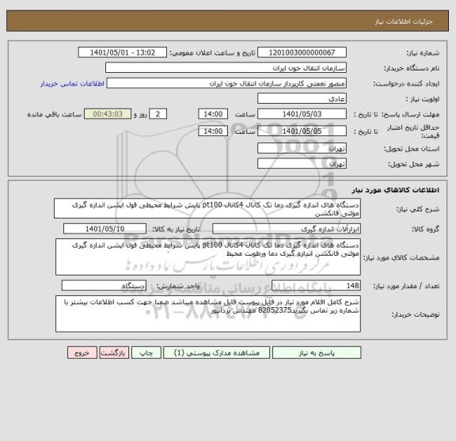Screen dimensions: 456x441
Task: Click the label نام دستگاه خریدار
Action: (412, 68)
